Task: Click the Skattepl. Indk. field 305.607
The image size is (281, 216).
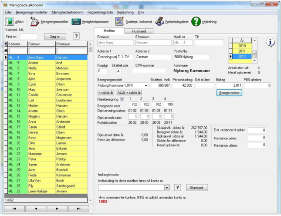Action: (160, 85)
